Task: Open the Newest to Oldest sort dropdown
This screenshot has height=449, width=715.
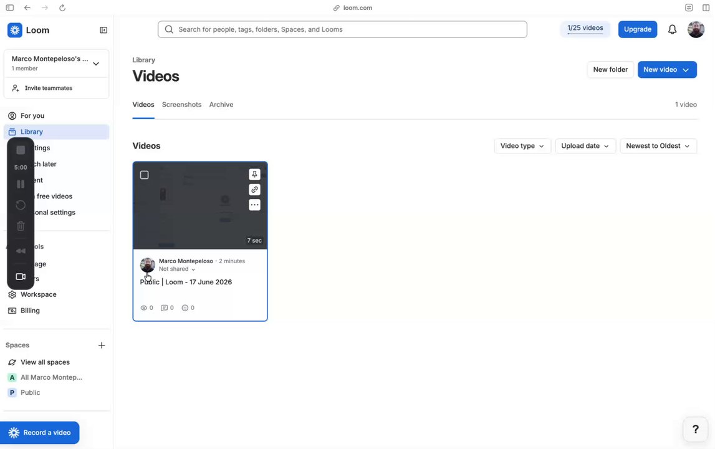Action: [658, 146]
